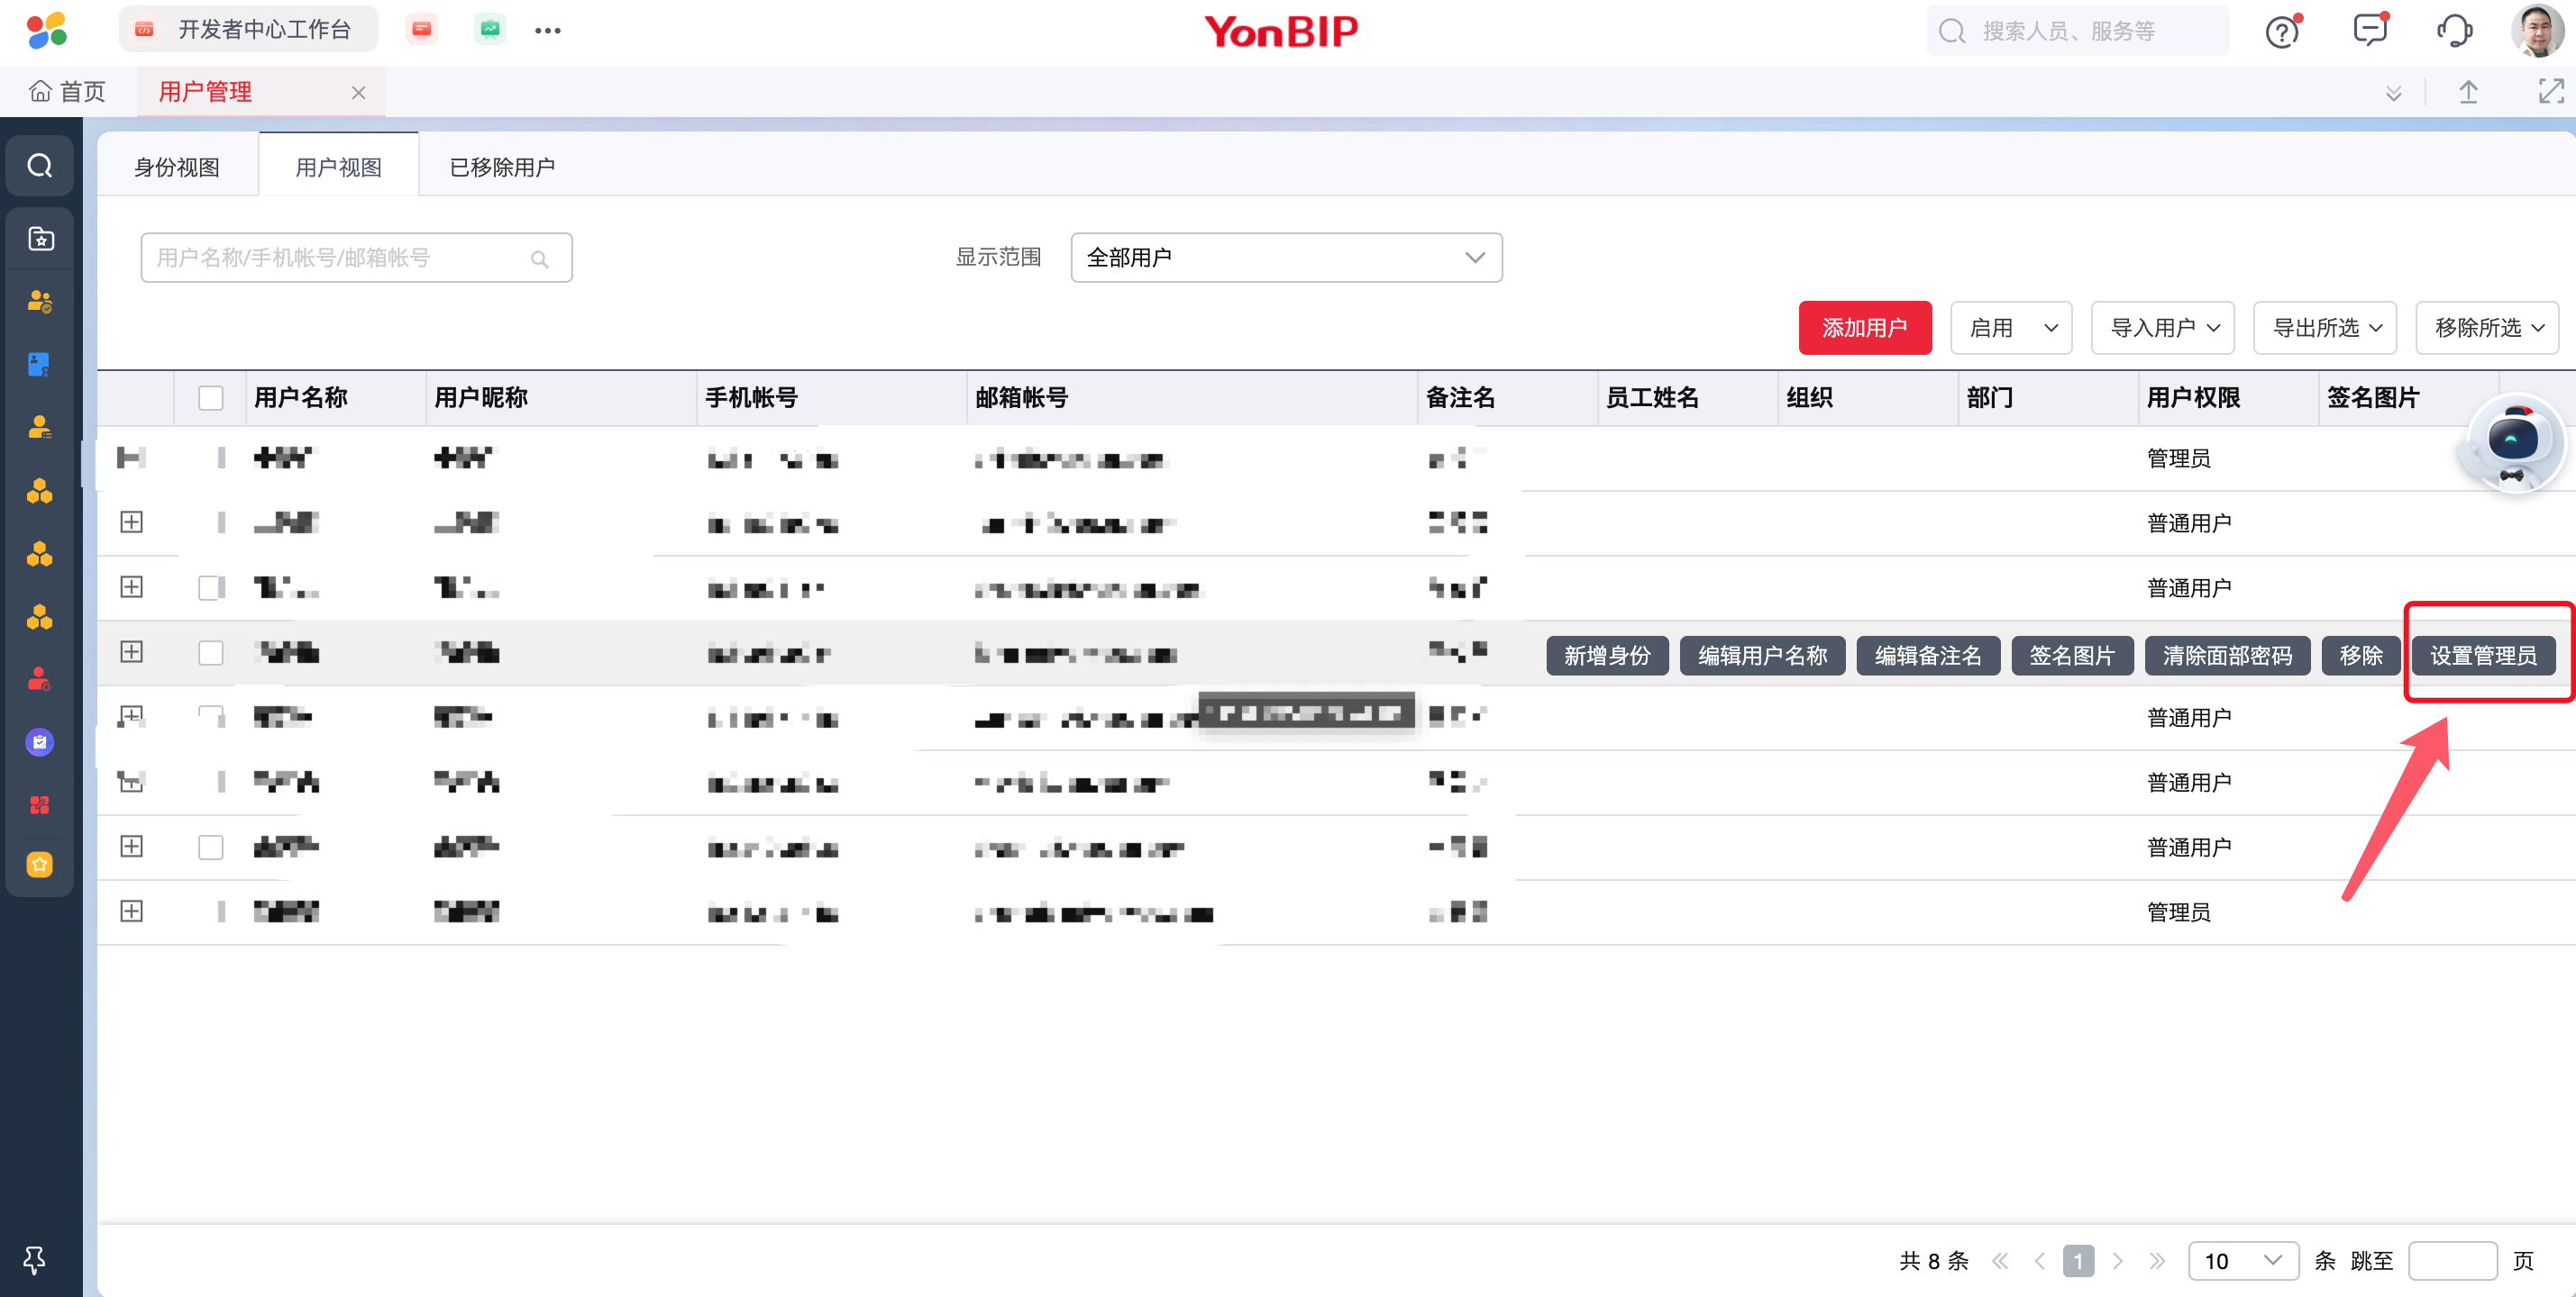Screen dimensions: 2576x1297
Task: Expand the second row's plus icon
Action: coord(132,522)
